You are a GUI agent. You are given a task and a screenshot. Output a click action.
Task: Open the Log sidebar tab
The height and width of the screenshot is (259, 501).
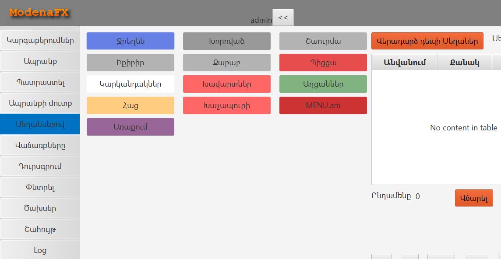(40, 250)
